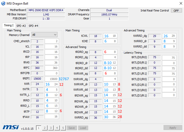Screen dimensions: 184x132
Task: Click the MSI Dragon Ball app icon
Action: (3, 3)
